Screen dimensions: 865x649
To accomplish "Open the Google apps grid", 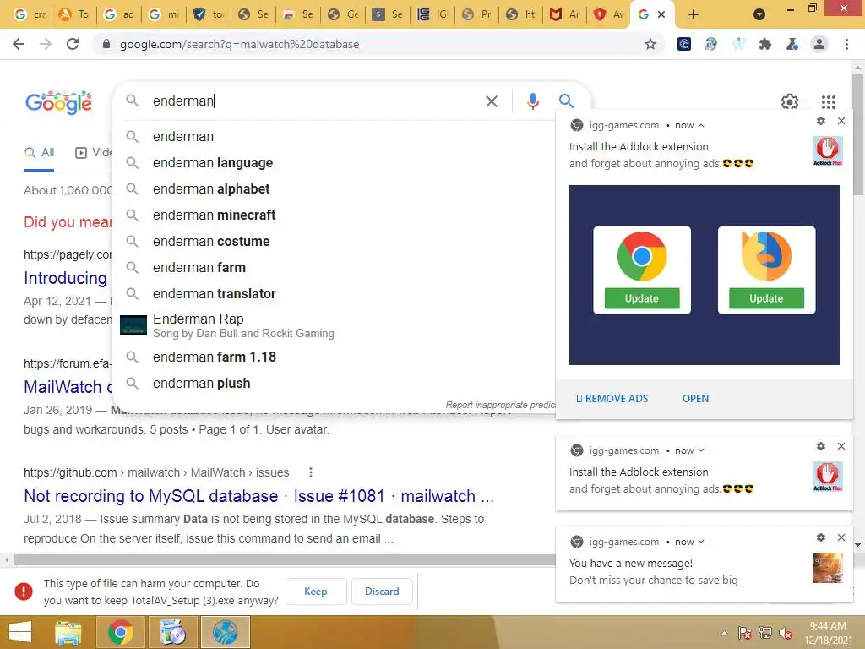I will [829, 101].
